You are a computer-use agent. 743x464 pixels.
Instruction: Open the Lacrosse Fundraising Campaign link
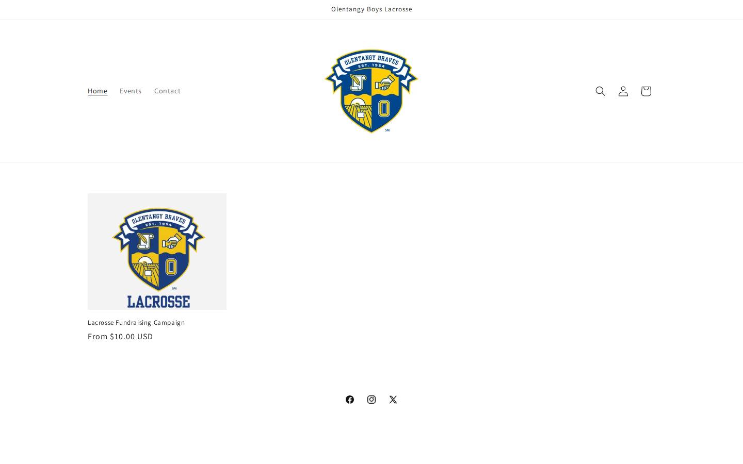[136, 323]
